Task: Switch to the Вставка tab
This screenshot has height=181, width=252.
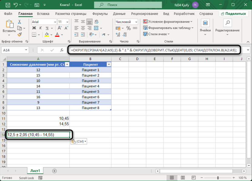Action: [43, 14]
